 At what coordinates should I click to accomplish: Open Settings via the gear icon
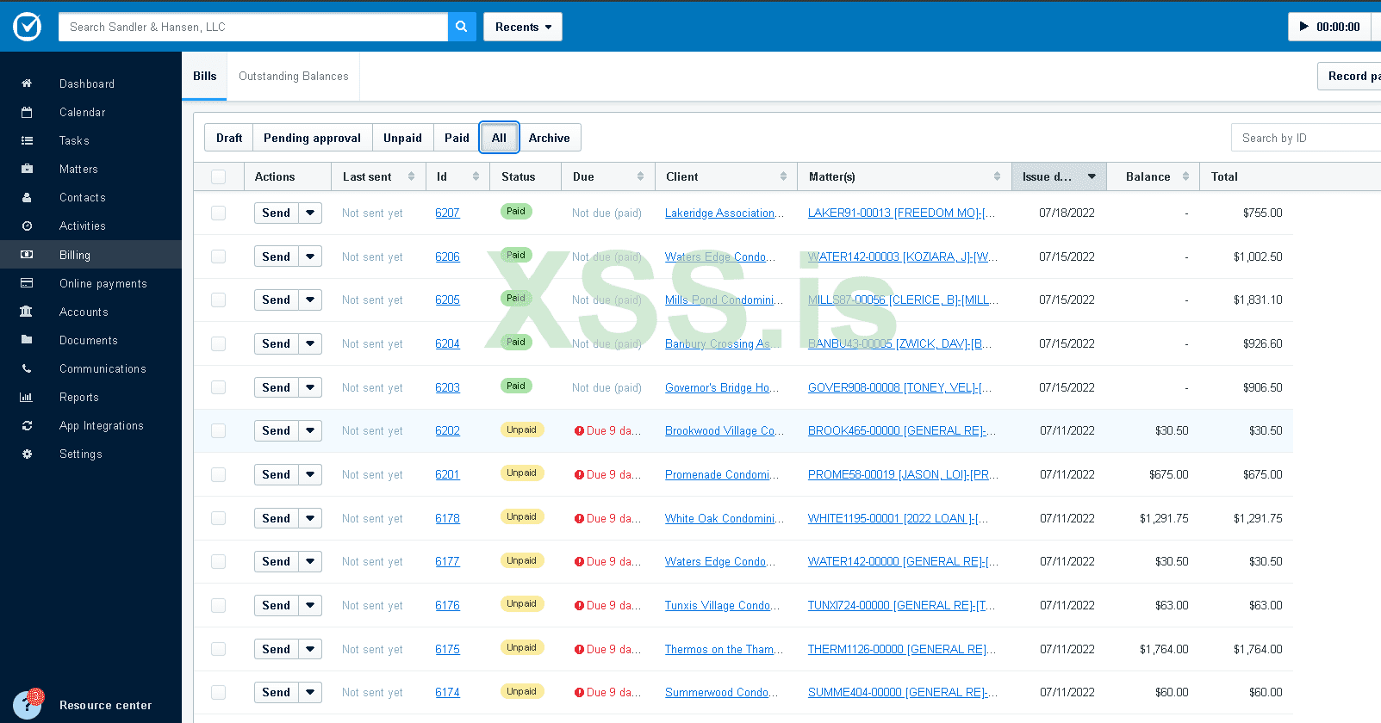coord(27,454)
